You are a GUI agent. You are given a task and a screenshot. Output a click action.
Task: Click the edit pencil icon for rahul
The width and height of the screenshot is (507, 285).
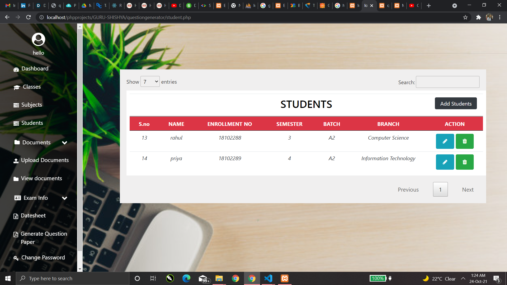pos(445,141)
